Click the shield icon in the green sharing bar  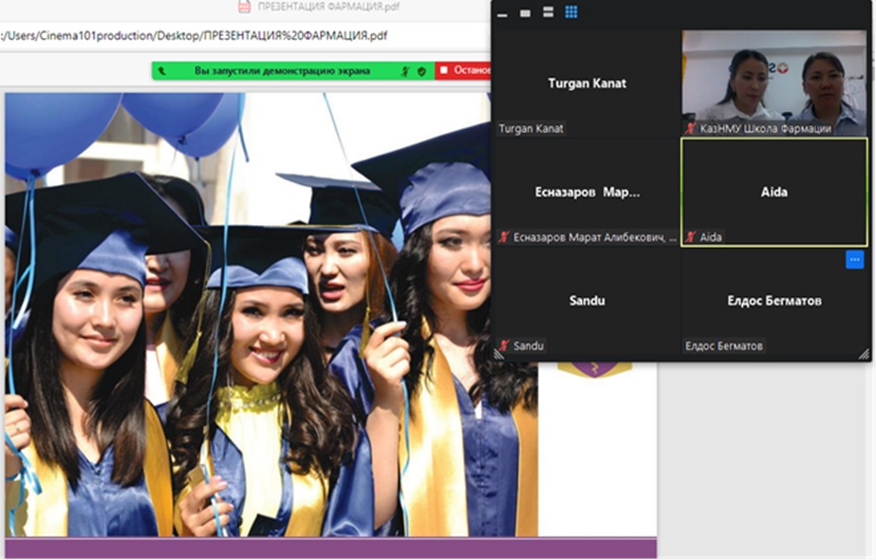point(421,71)
